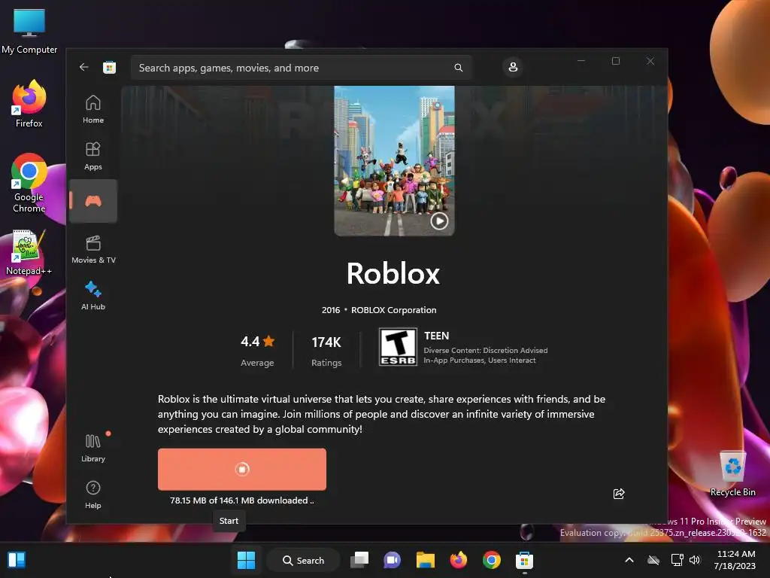Open the AI Hub sidebar item
The height and width of the screenshot is (578, 770).
[93, 296]
